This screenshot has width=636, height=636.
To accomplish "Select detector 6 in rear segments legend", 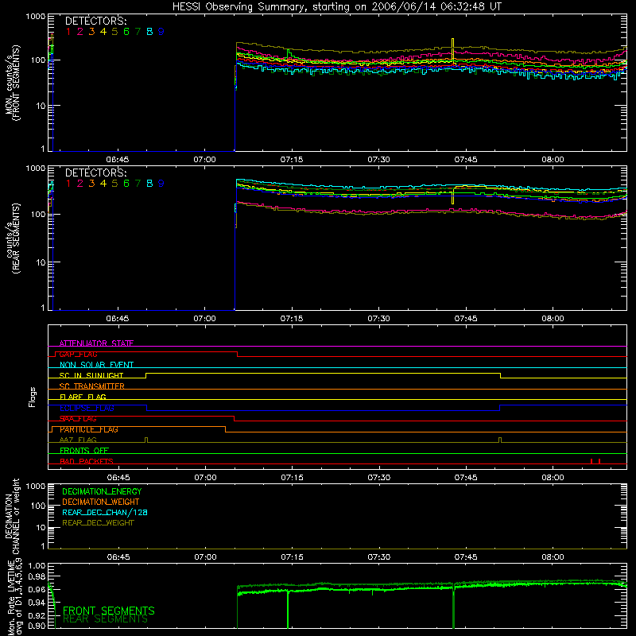I will pyautogui.click(x=126, y=184).
